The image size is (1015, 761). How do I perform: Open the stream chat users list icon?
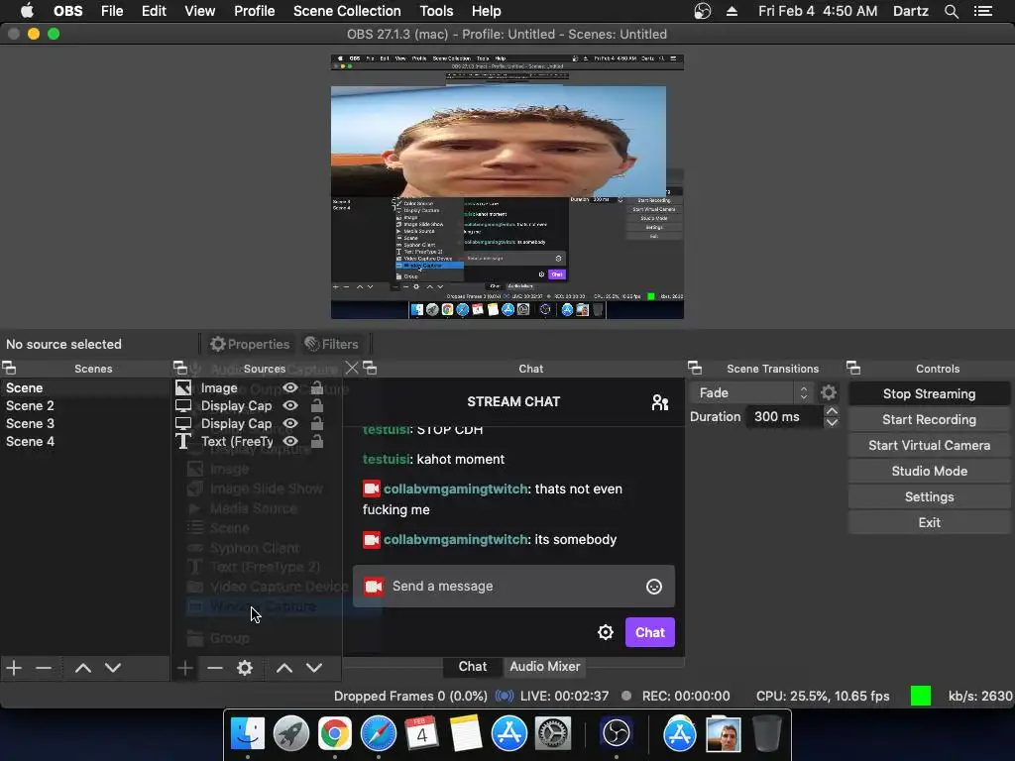[659, 402]
